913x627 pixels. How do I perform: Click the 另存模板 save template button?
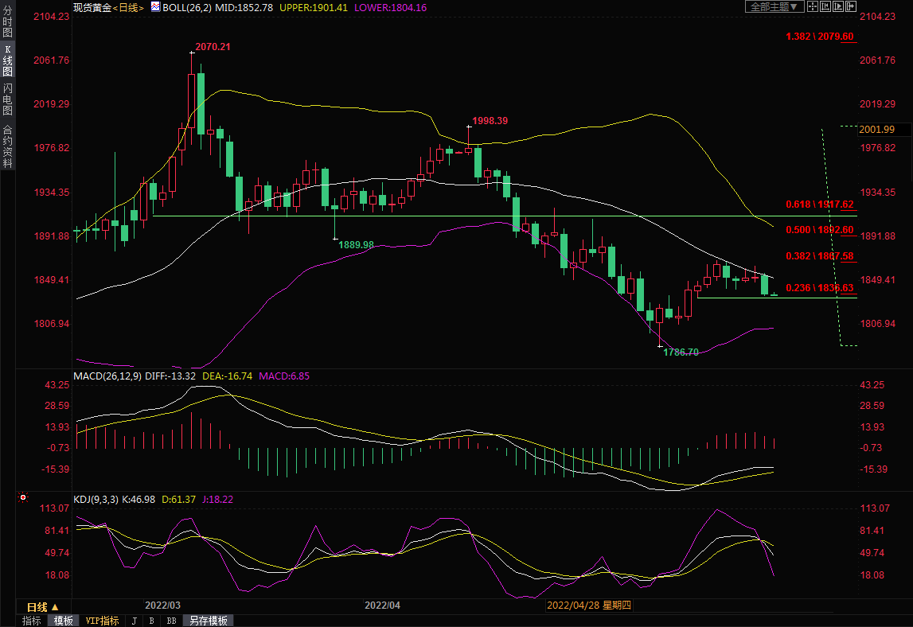(208, 621)
